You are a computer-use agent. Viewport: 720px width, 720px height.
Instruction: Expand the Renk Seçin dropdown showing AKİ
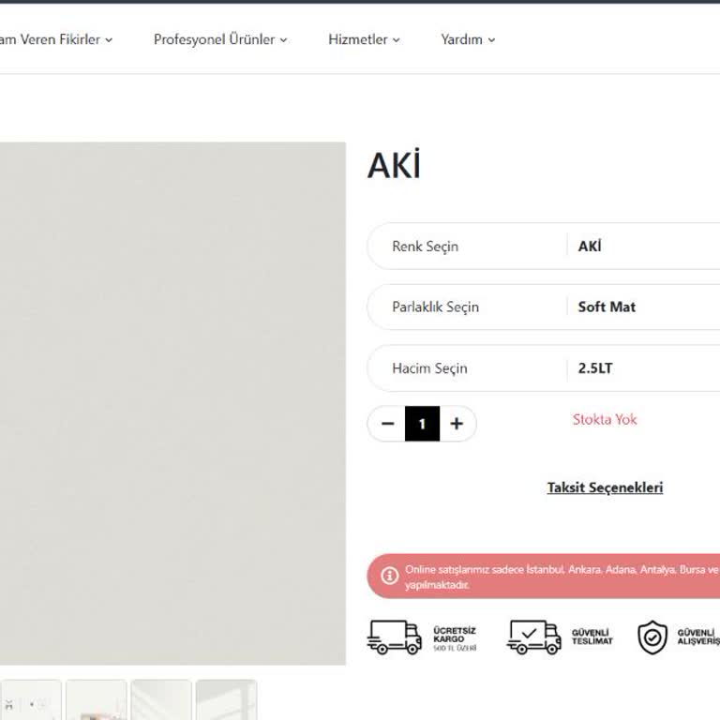click(543, 247)
